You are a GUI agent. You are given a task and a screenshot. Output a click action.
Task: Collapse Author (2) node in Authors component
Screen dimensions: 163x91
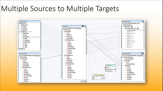[x=65, y=55]
